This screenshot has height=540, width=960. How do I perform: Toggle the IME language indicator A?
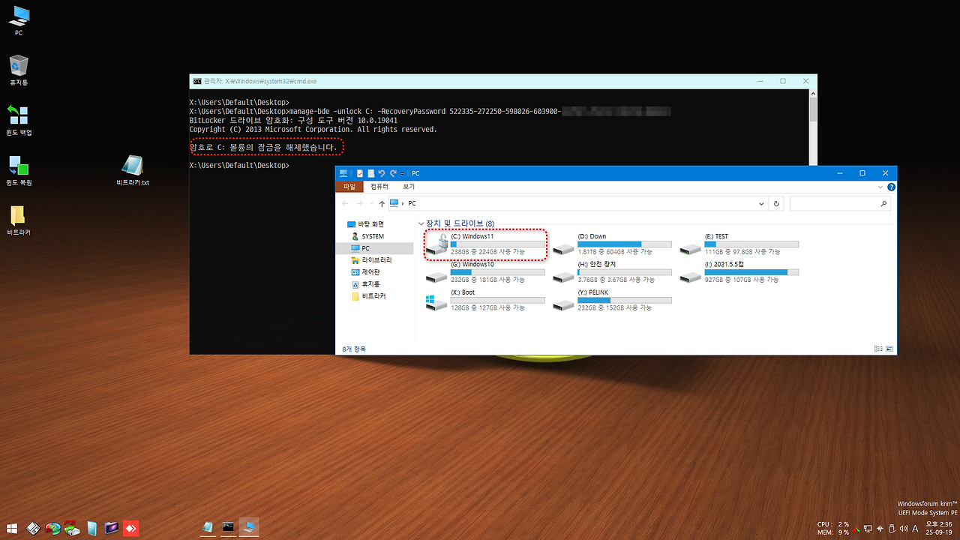pos(915,529)
